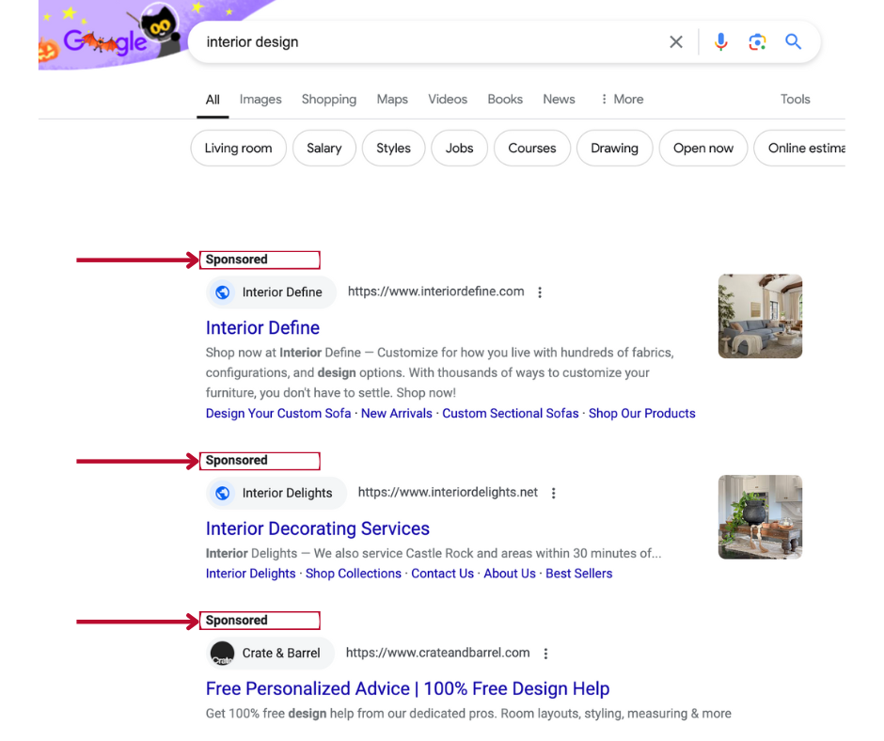This screenshot has height=741, width=884.
Task: Open options dots next to interiordelights.net
Action: click(x=554, y=493)
